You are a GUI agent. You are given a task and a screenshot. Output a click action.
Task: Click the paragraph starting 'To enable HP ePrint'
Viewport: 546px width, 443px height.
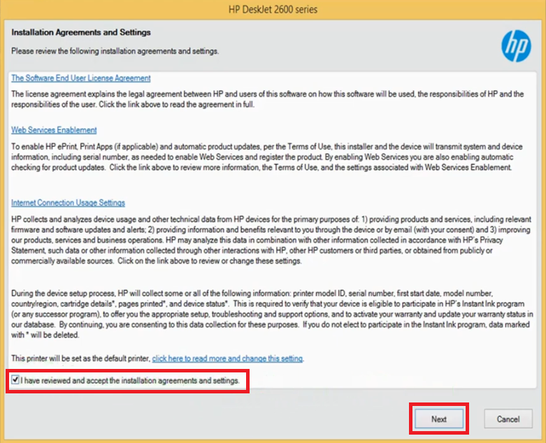point(267,157)
